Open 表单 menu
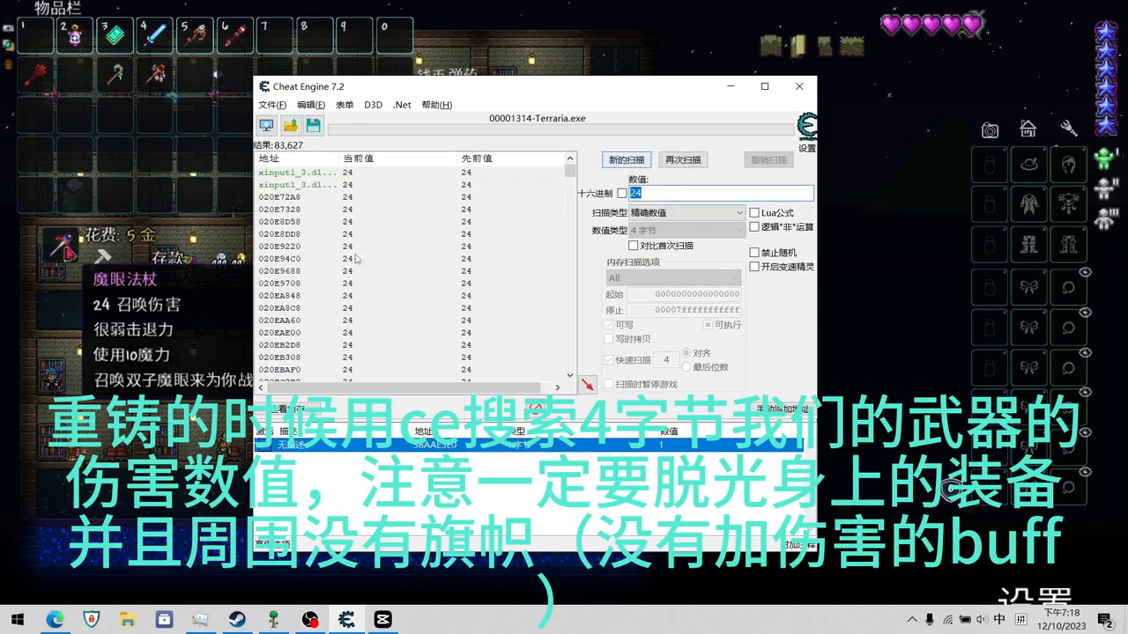The height and width of the screenshot is (634, 1128). point(345,105)
